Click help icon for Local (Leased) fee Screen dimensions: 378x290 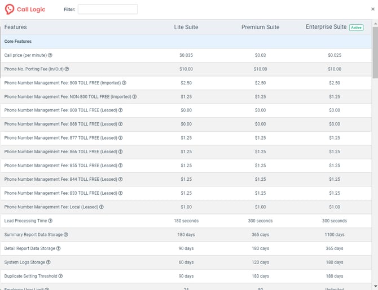[102, 207]
